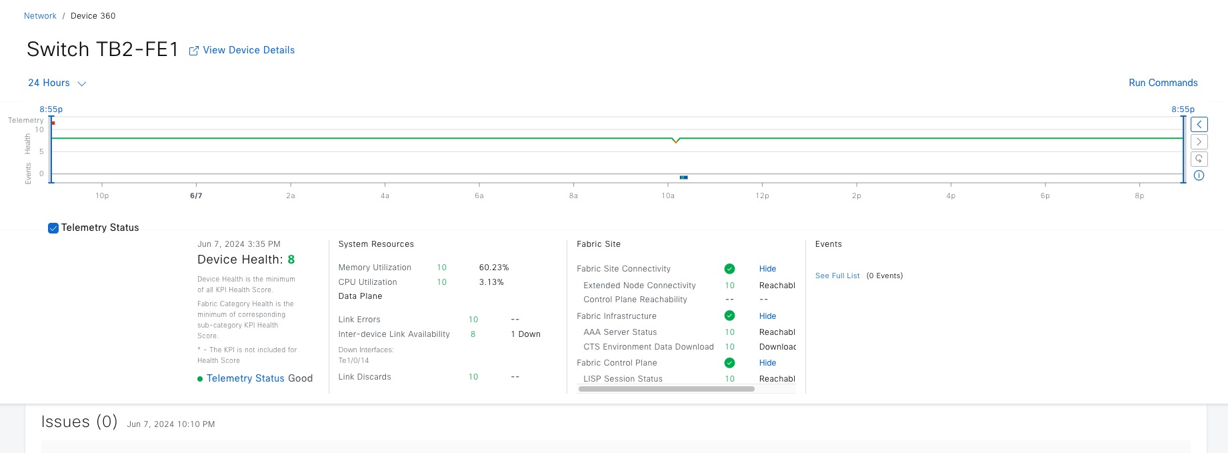Collapse Fabric Infrastructure section with Hide
The image size is (1228, 453).
tap(767, 316)
